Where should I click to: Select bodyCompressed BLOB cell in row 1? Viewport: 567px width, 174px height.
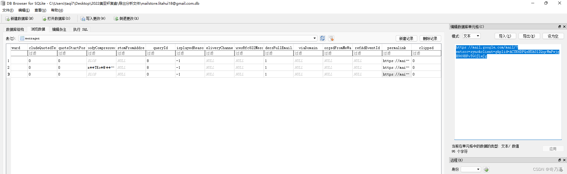coord(101,61)
